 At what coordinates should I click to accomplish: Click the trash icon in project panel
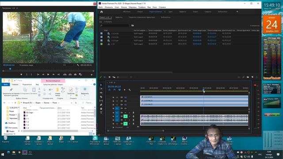256,77
